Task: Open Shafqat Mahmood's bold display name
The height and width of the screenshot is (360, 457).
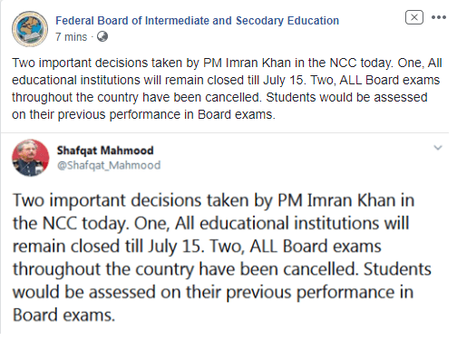Action: [x=105, y=151]
